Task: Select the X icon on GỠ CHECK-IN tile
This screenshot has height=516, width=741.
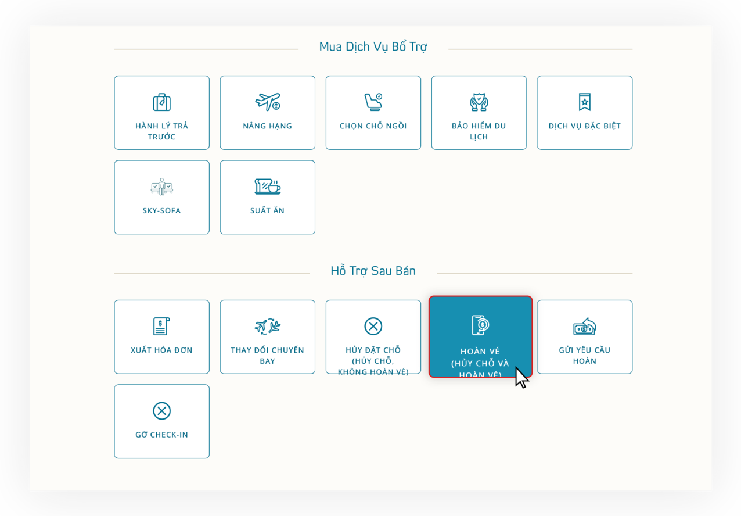Action: click(161, 410)
